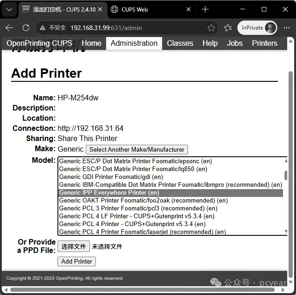Click the 选择文件 choose file button

74,246
